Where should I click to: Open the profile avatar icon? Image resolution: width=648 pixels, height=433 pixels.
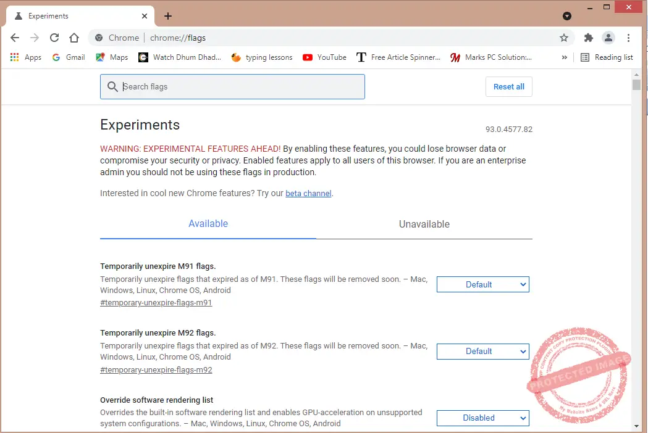[608, 38]
